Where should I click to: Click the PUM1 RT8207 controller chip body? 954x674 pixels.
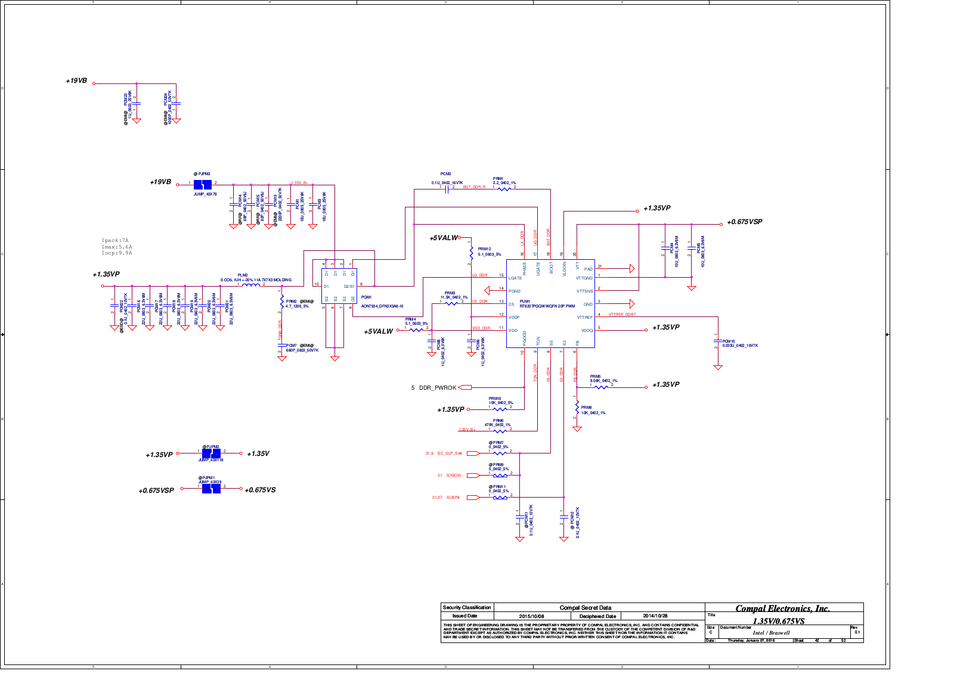point(550,304)
